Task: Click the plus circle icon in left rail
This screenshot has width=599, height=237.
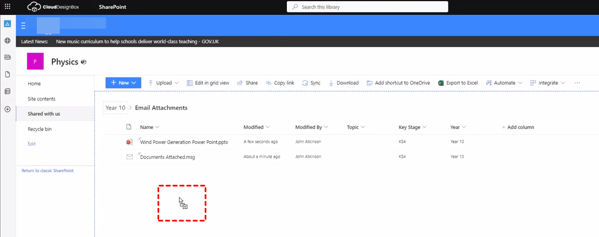Action: 7,109
